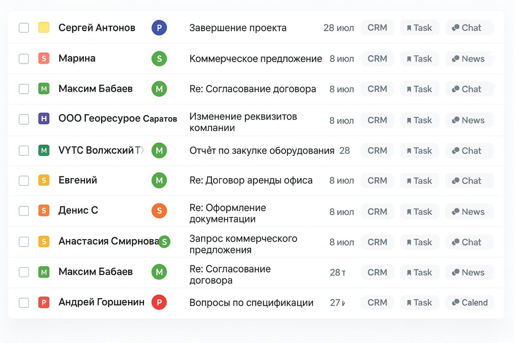
Task: Click Chat on the Re: Договор аренды офиса row
Action: pyautogui.click(x=469, y=180)
